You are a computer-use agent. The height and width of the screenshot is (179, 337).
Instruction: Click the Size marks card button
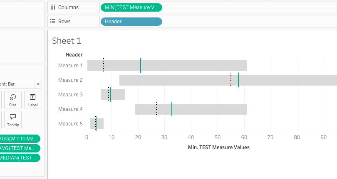pos(13,100)
